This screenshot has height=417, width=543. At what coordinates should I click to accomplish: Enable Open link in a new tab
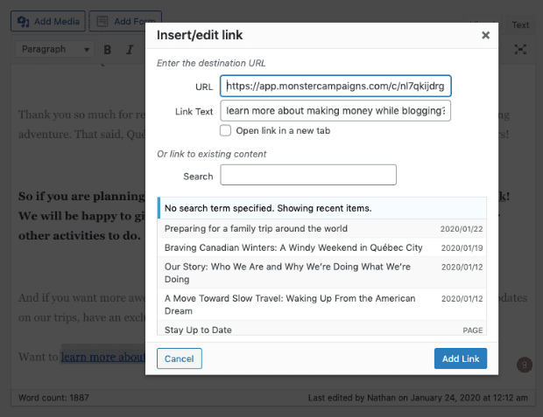click(x=225, y=131)
